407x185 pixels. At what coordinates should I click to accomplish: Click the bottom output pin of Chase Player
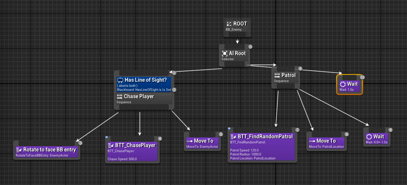[144, 107]
